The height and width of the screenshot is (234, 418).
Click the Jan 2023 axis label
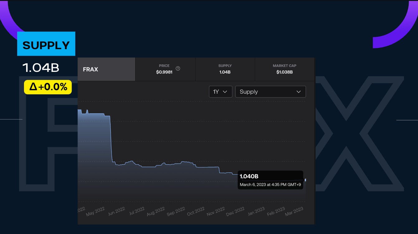256,212
